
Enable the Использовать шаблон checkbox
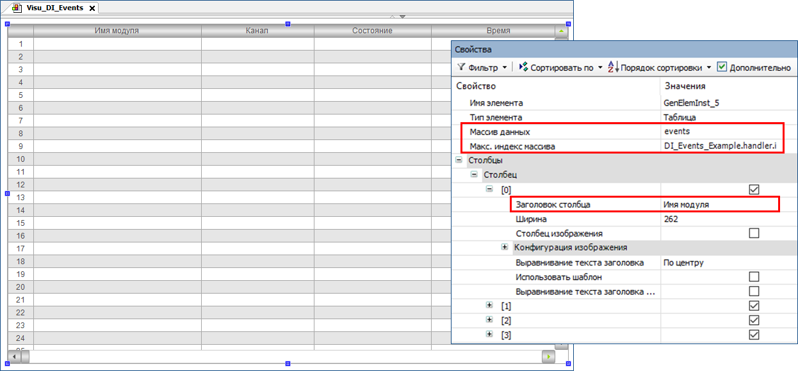point(754,277)
